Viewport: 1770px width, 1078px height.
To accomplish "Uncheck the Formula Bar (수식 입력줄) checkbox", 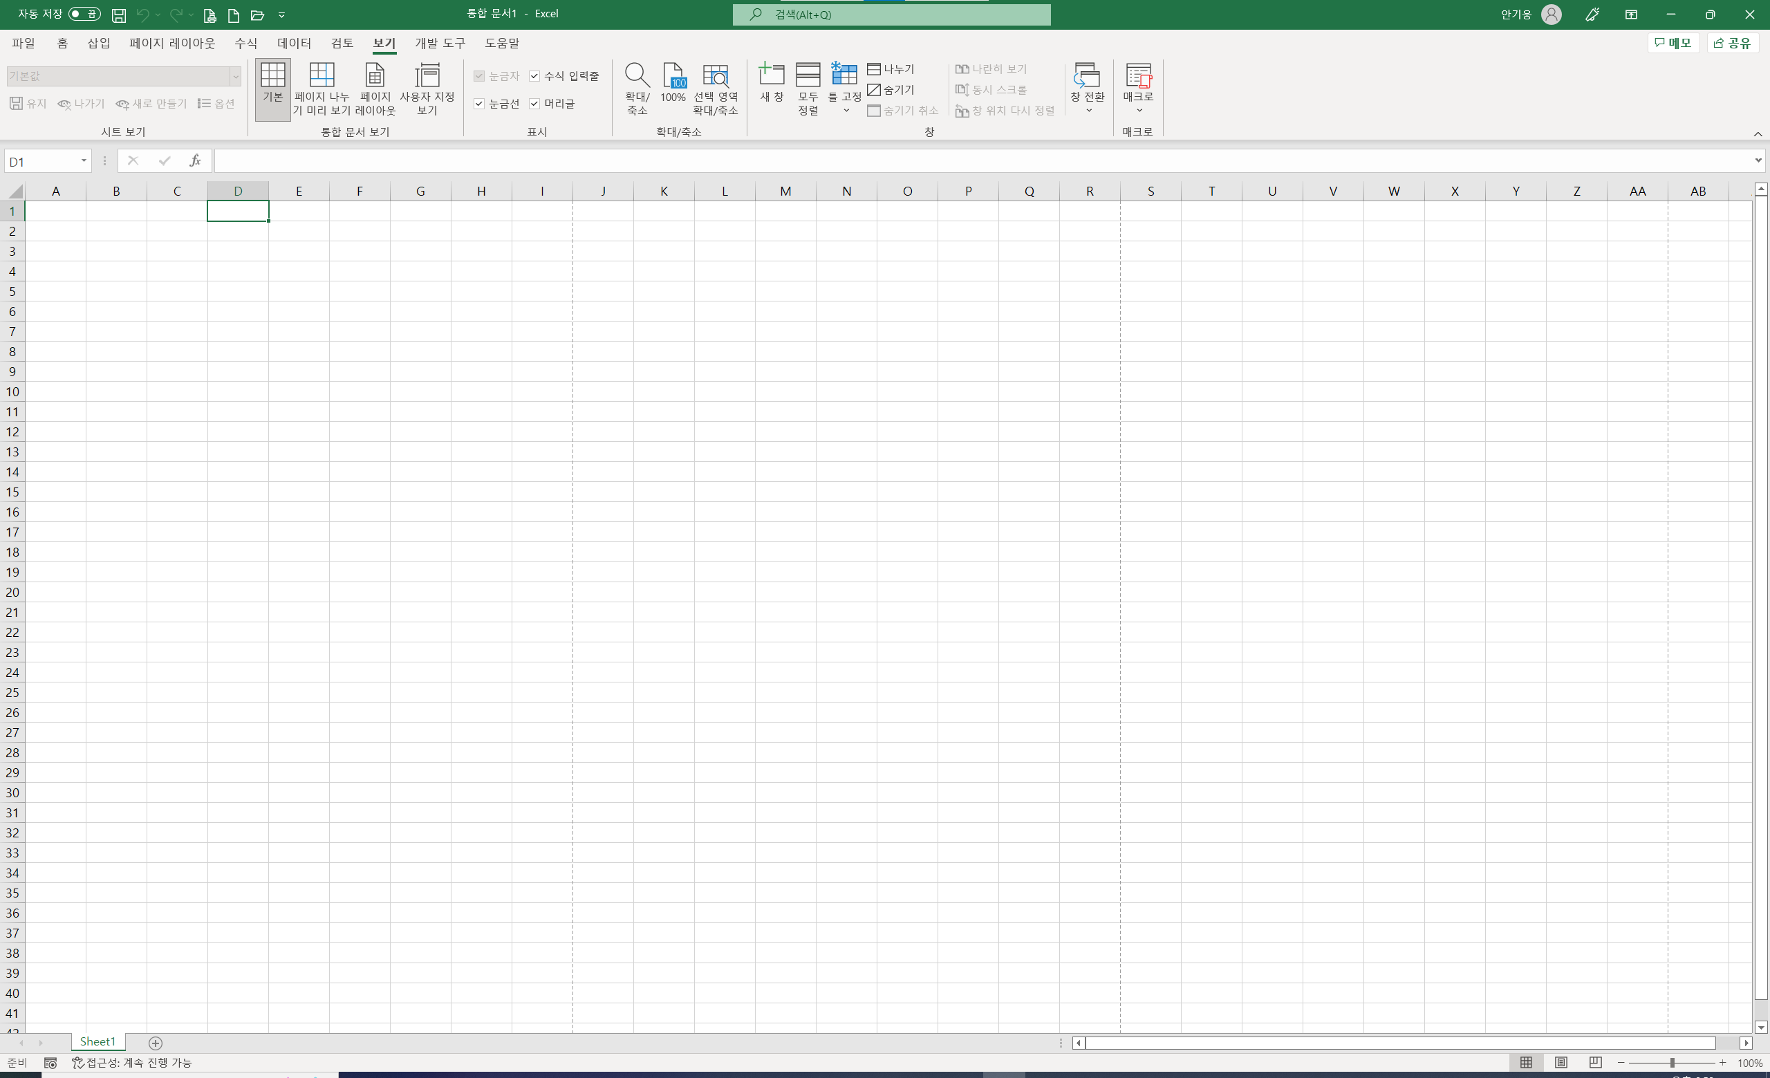I will point(534,76).
